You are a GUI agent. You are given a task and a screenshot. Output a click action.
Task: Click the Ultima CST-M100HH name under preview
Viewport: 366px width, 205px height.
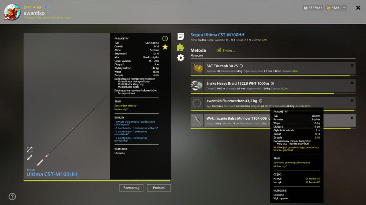(52, 174)
